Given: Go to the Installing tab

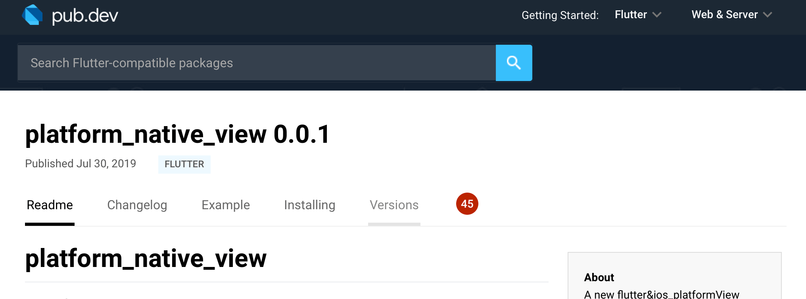Looking at the screenshot, I should coord(310,205).
